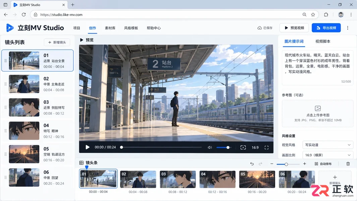Screen dimensions: 357x201
Task: Open the browser profile avatar
Action: pos(341,14)
